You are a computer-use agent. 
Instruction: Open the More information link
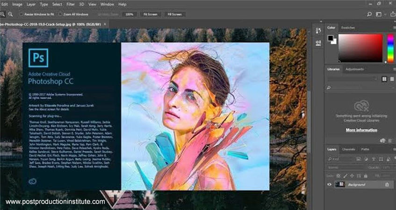pos(361,130)
